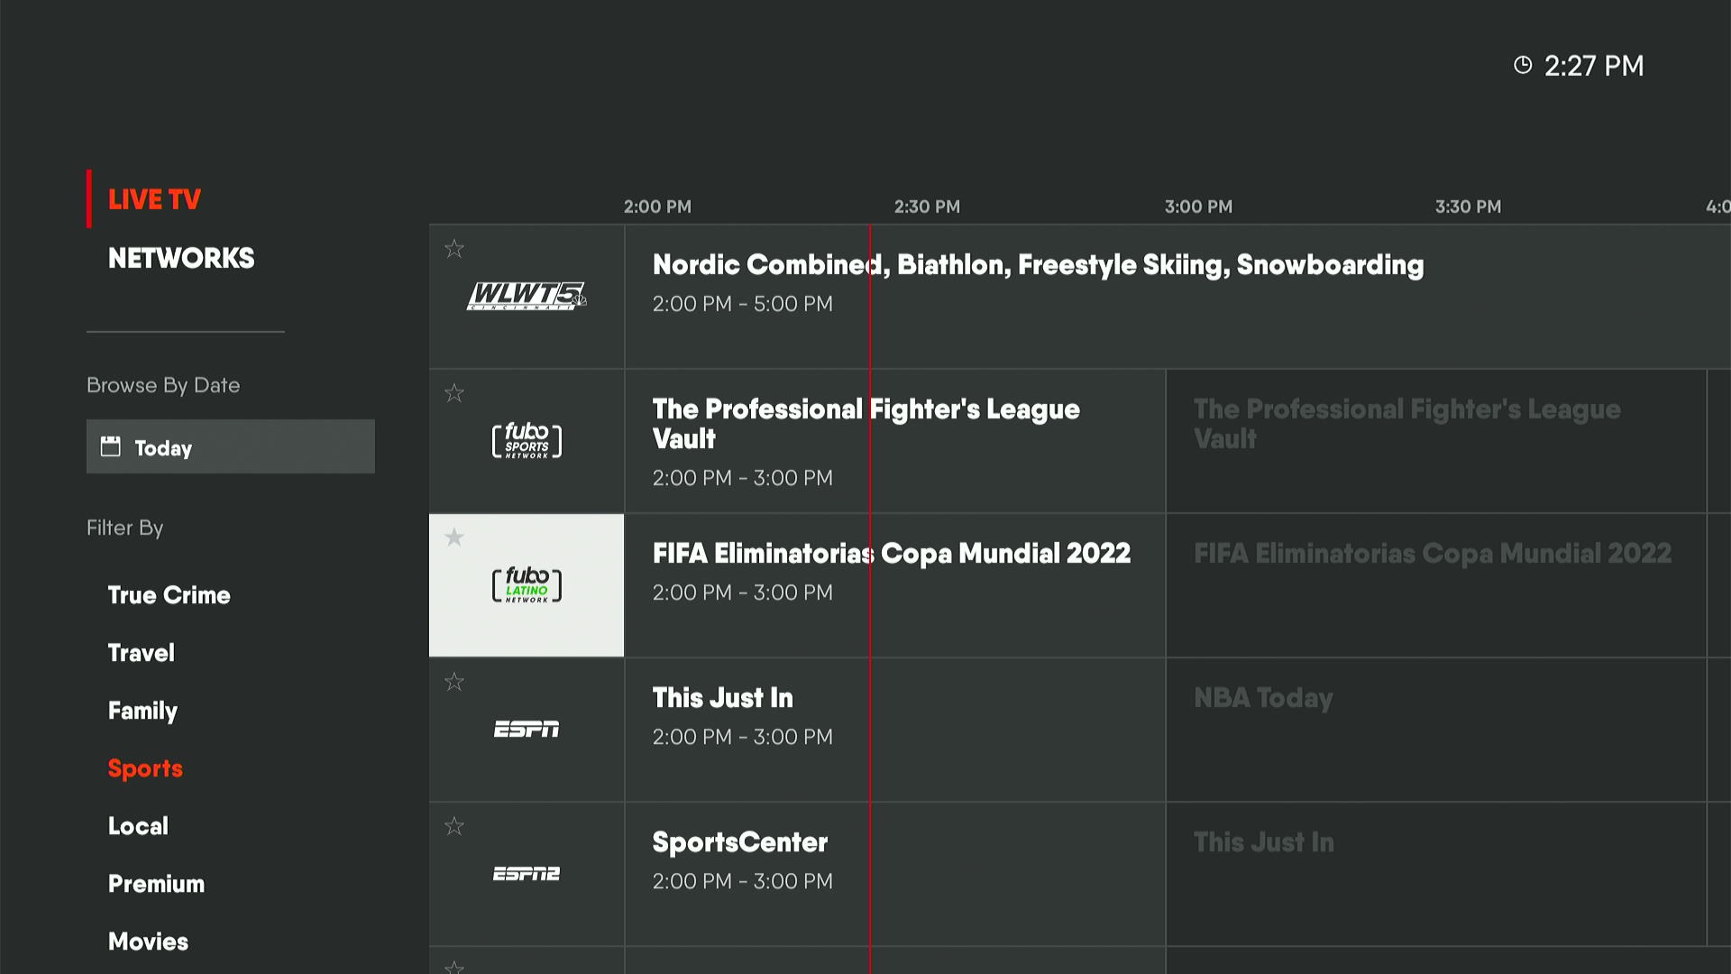Filter by Travel

pyautogui.click(x=141, y=653)
